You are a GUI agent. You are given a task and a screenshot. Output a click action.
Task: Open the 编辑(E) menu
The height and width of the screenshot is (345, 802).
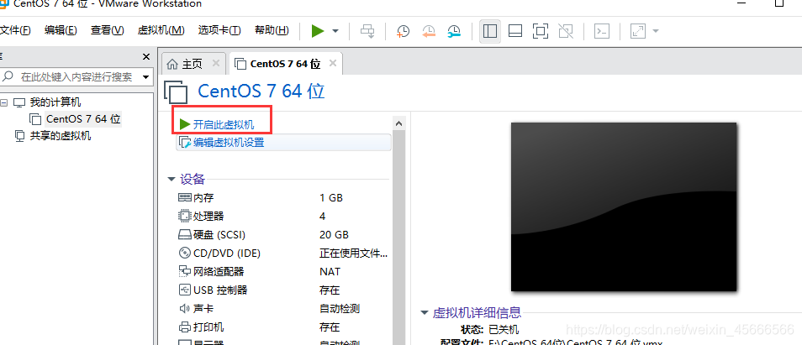pyautogui.click(x=61, y=30)
